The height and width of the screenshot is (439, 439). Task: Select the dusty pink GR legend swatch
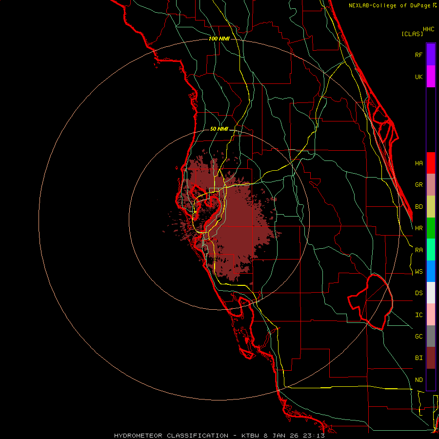click(x=431, y=185)
